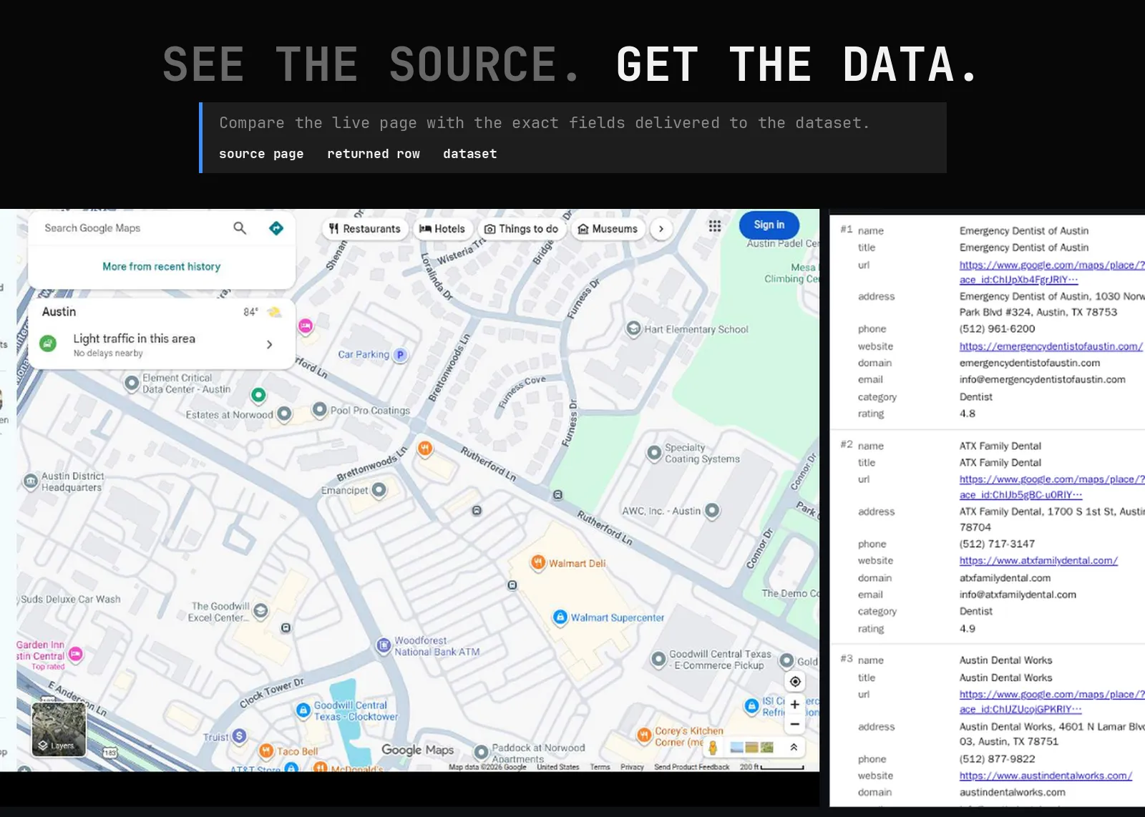
Task: Select the returned row label
Action: coord(374,154)
